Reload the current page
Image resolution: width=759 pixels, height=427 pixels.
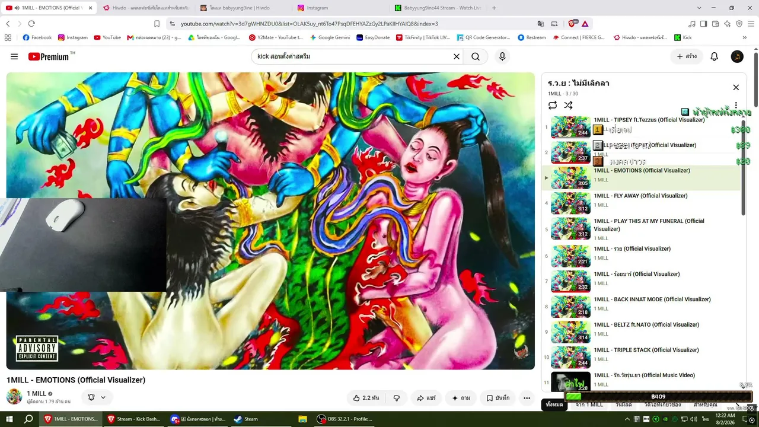(x=31, y=24)
